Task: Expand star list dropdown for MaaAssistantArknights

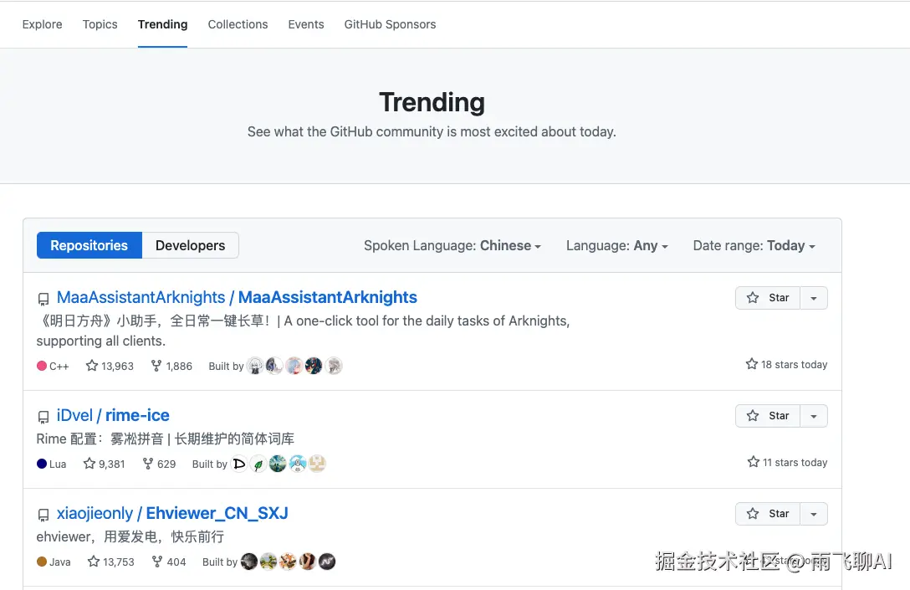Action: click(814, 298)
